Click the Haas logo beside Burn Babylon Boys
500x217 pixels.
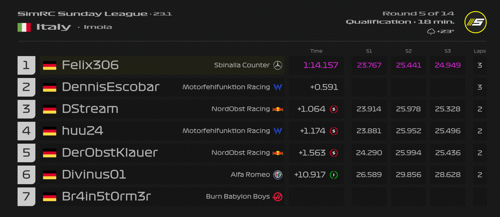pyautogui.click(x=278, y=197)
